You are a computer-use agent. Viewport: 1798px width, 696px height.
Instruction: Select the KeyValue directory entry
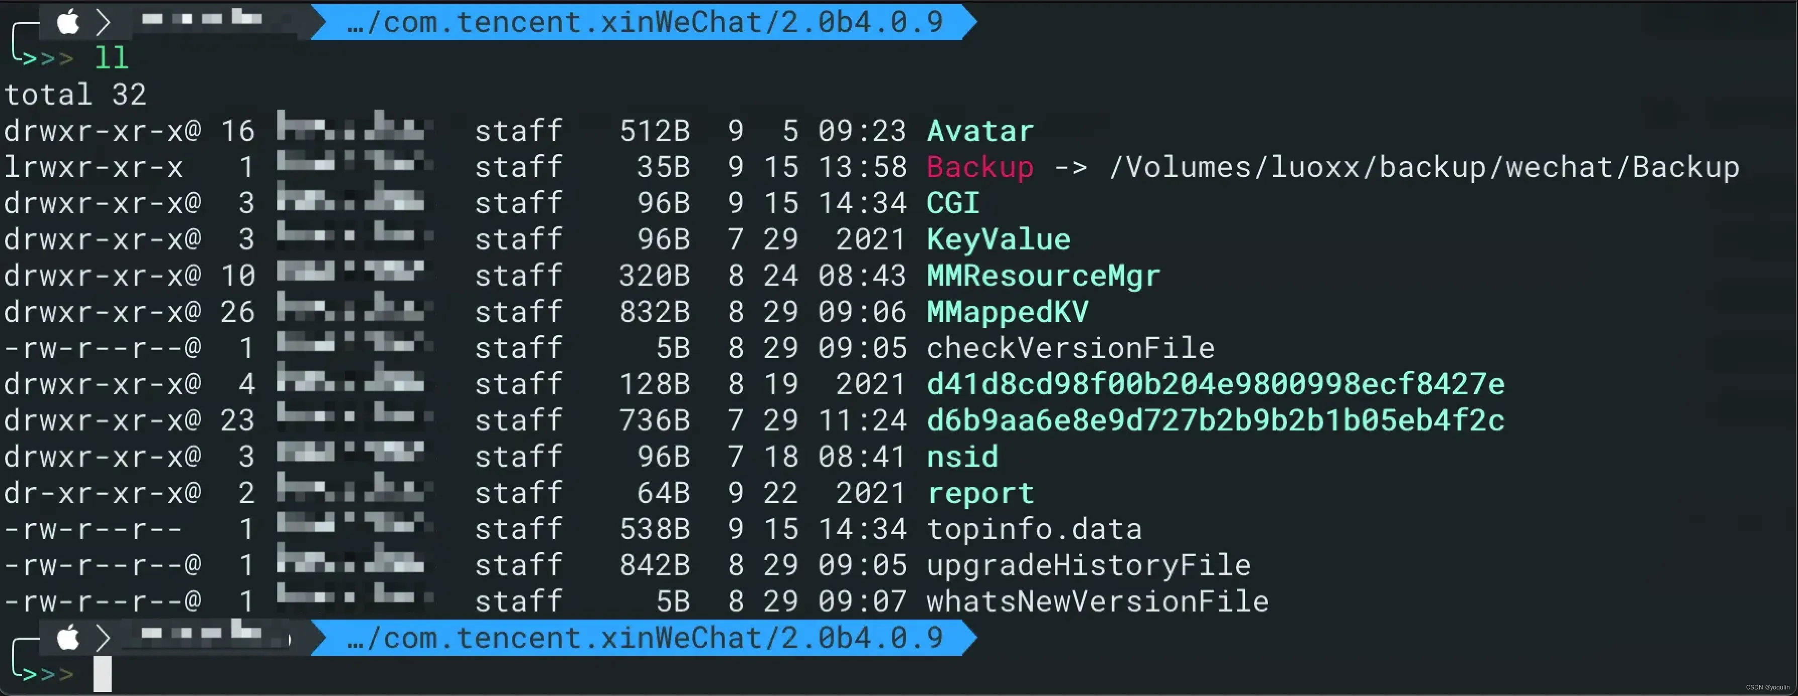[999, 239]
